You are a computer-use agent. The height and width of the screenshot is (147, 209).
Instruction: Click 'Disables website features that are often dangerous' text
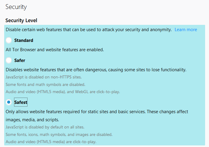96,70
